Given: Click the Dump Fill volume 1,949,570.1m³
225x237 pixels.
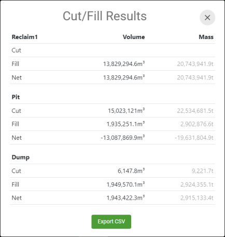Looking at the screenshot, I should pyautogui.click(x=125, y=185).
